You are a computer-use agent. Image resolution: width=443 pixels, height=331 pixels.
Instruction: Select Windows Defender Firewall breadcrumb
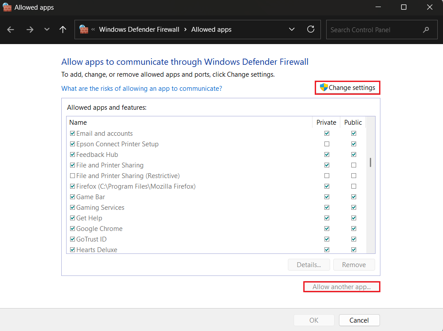click(139, 30)
